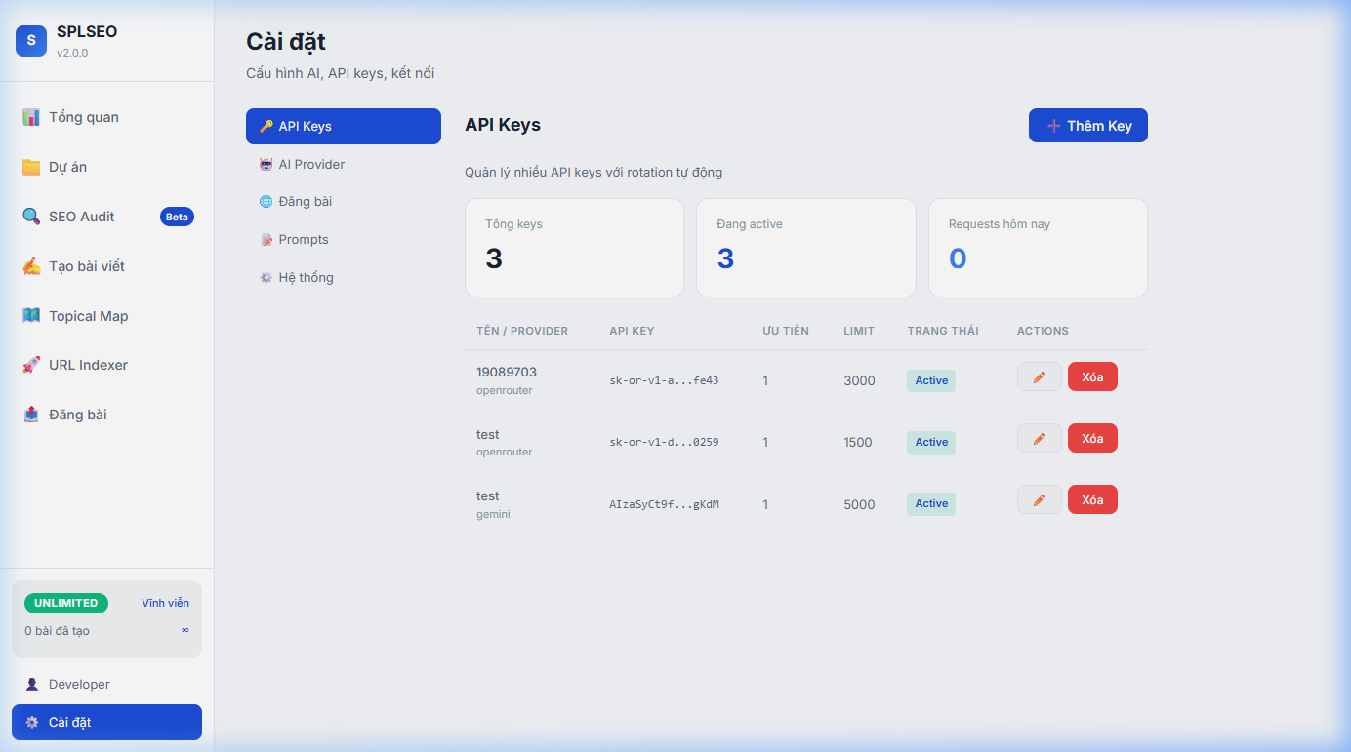Switch to the Hệ thống tab

(344, 278)
